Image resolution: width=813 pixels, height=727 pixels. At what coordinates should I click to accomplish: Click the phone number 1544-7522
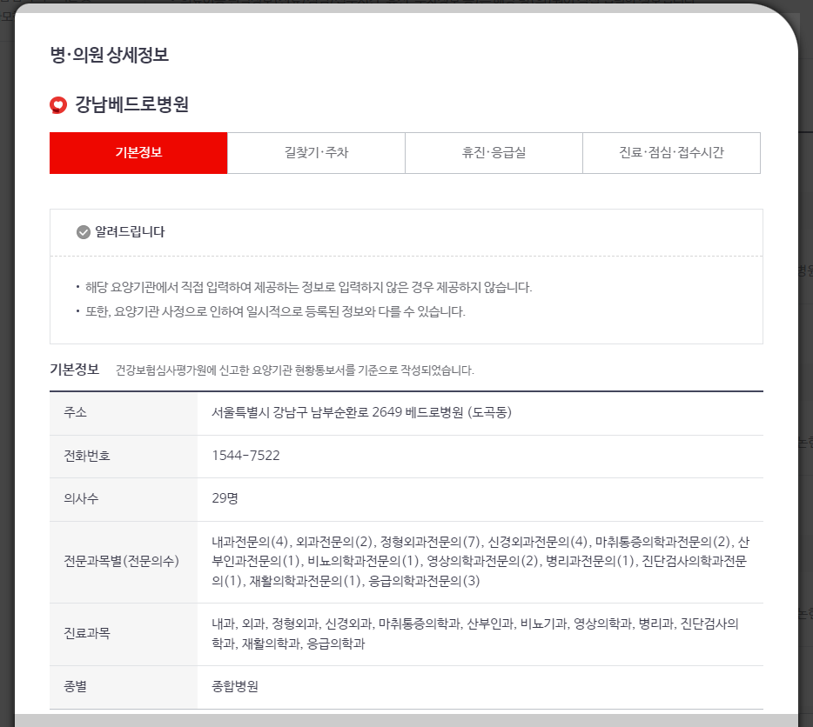pos(245,456)
